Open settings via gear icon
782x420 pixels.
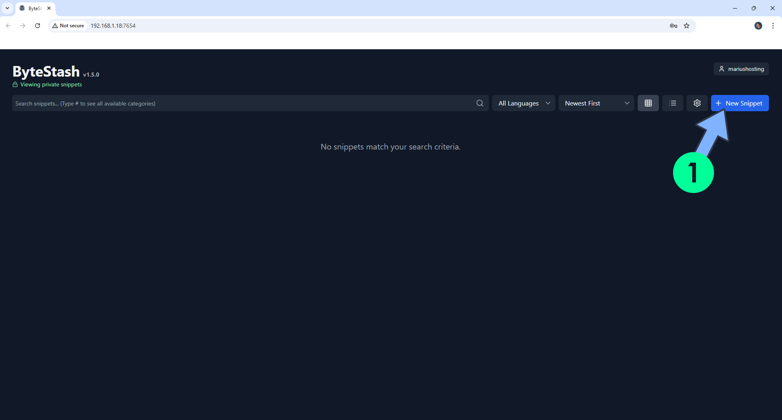click(x=697, y=103)
